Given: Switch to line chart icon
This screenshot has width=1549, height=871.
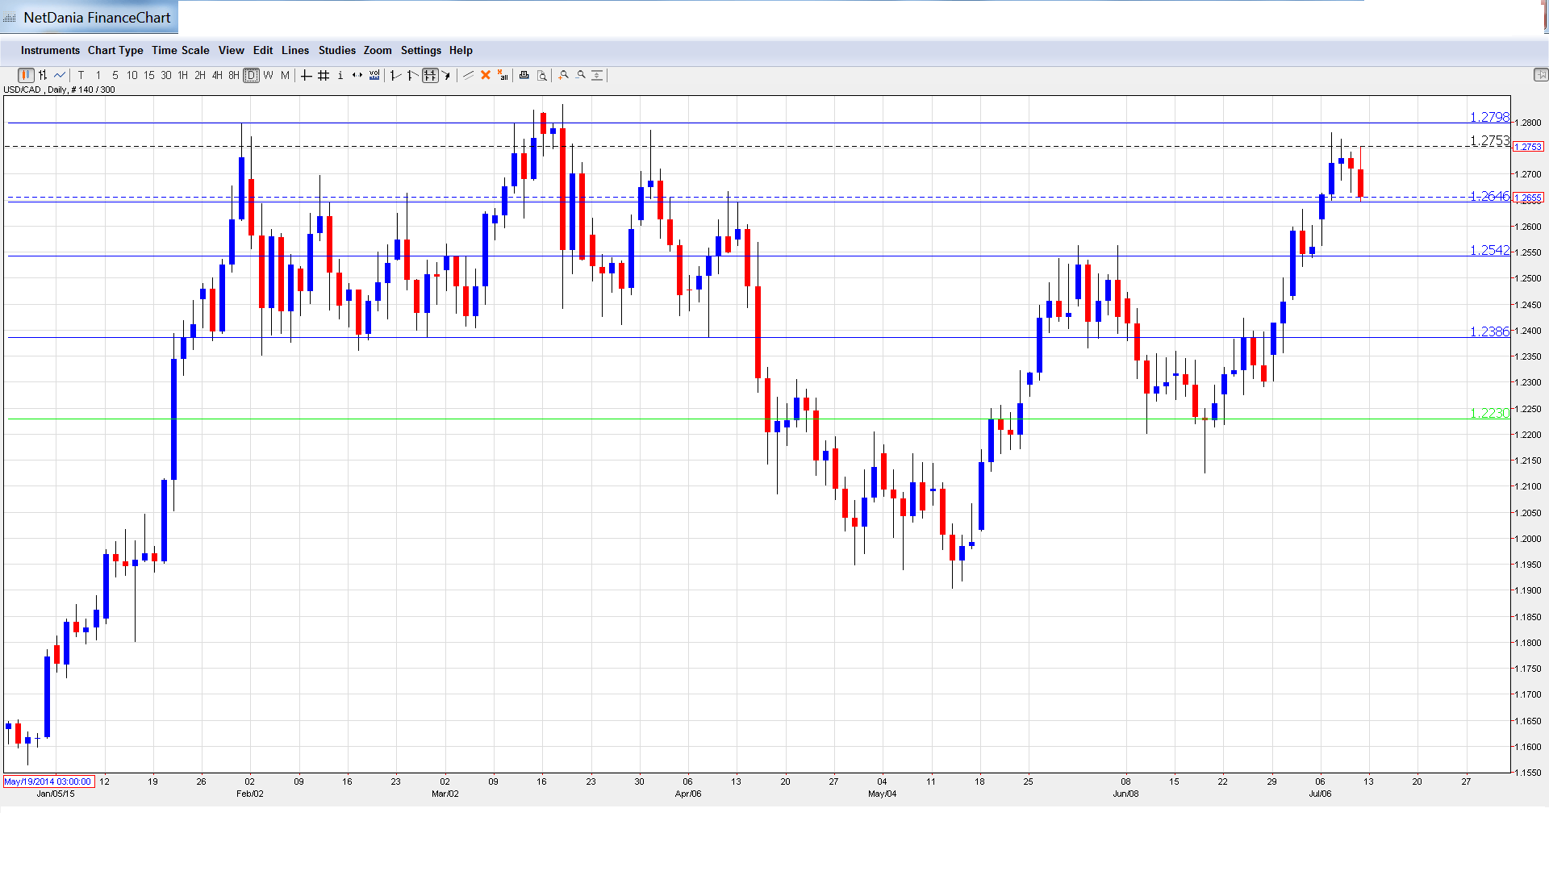Looking at the screenshot, I should [60, 75].
